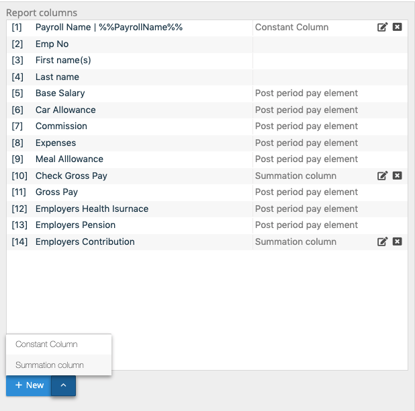Choose Constant Column from the menu
This screenshot has height=411, width=415.
(47, 344)
